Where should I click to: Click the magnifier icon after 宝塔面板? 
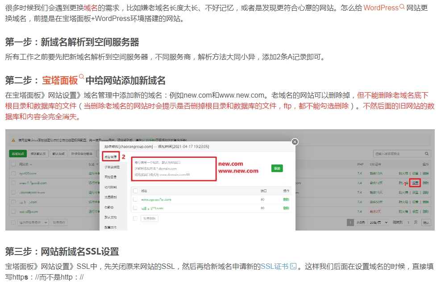click(x=81, y=77)
